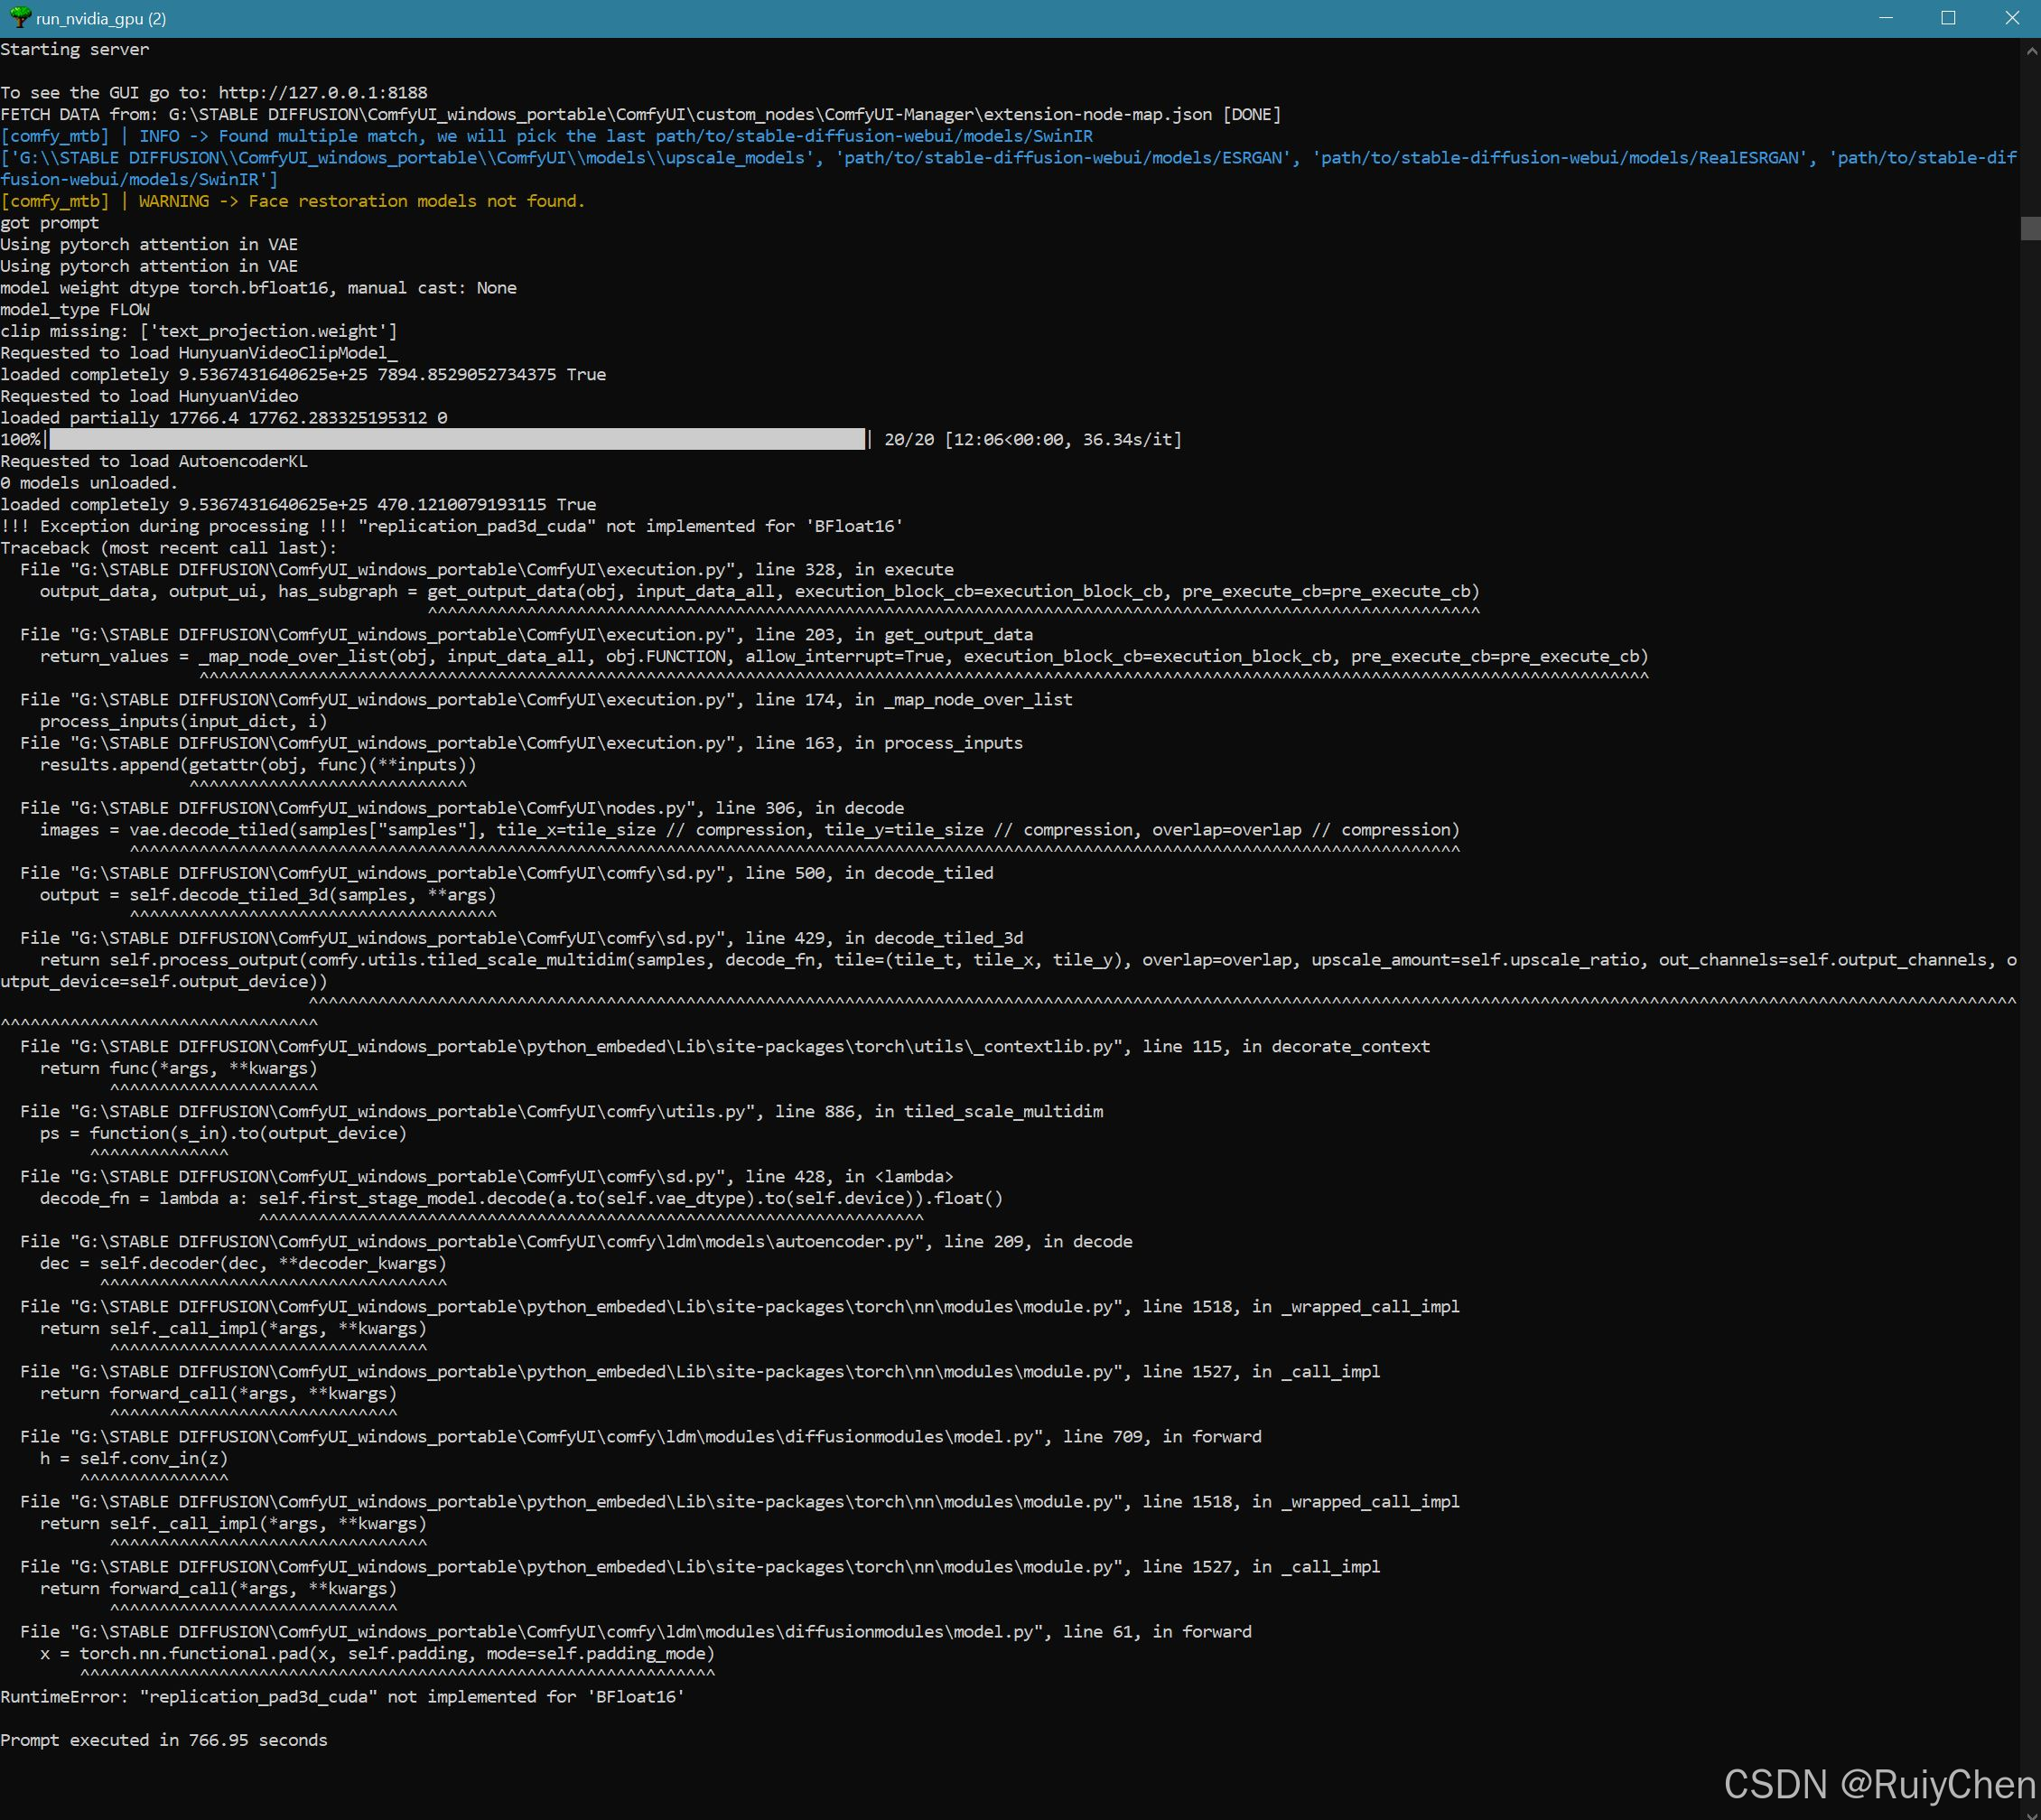Maximize the run_nvidia_gpu console window
This screenshot has width=2041, height=1820.
tap(1948, 18)
